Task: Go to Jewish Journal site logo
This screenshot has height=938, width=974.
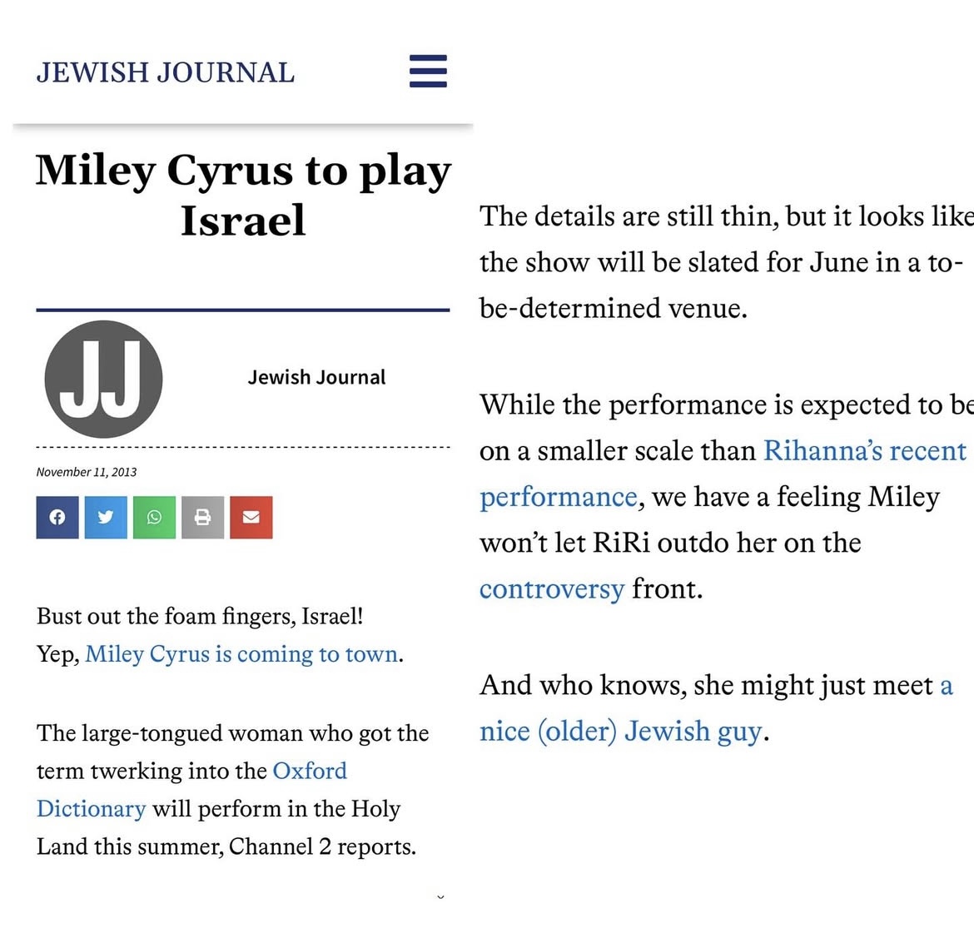Action: click(165, 72)
